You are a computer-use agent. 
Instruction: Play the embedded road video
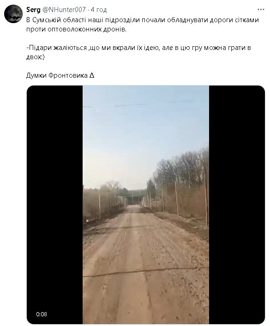146,204
